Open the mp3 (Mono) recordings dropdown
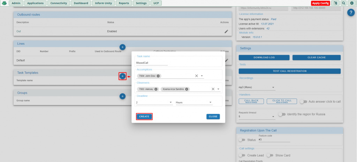Image resolution: width=357 pixels, height=162 pixels. click(x=257, y=87)
